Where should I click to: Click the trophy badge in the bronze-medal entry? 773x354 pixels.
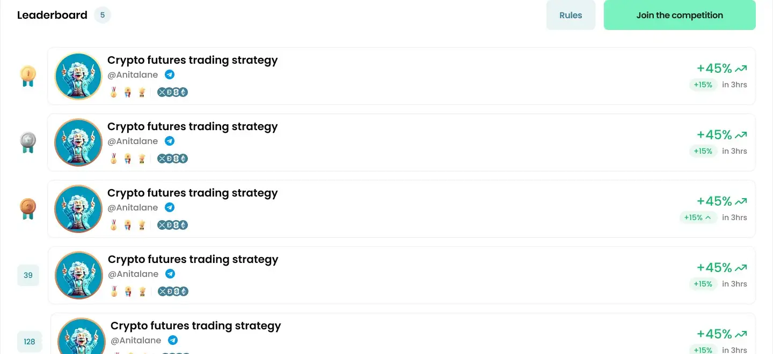(142, 225)
